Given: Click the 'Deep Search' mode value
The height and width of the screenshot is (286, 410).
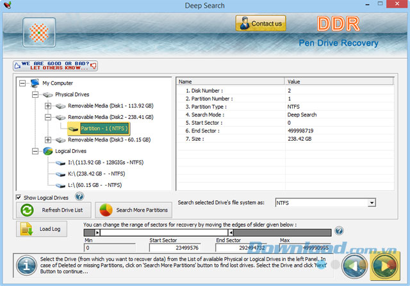Looking at the screenshot, I should point(302,115).
